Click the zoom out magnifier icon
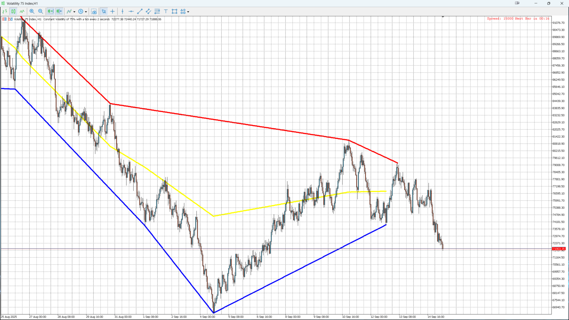Image resolution: width=569 pixels, height=320 pixels. click(41, 12)
